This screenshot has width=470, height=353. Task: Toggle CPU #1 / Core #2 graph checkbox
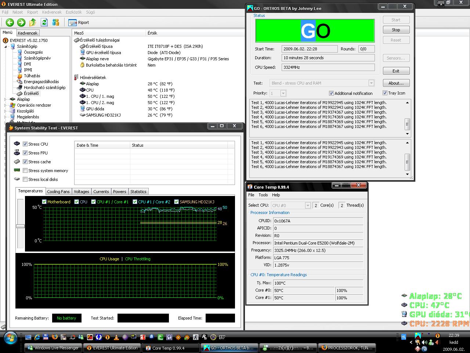(135, 202)
